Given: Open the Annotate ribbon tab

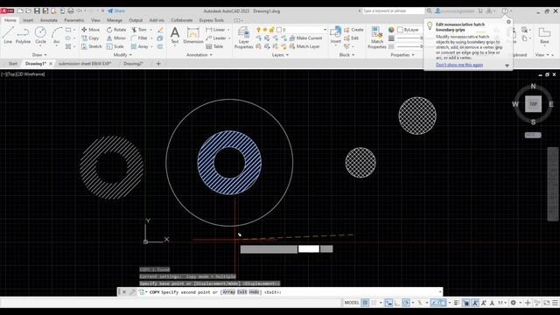Looking at the screenshot, I should coord(49,20).
